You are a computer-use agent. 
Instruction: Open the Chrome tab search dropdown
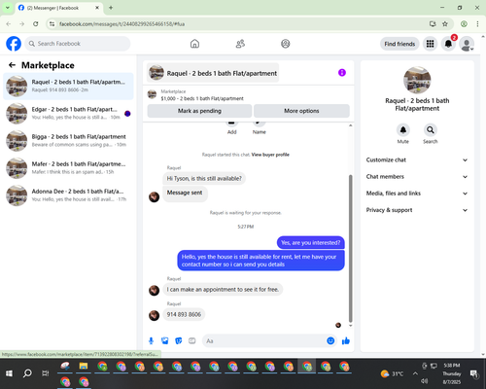tap(8, 8)
